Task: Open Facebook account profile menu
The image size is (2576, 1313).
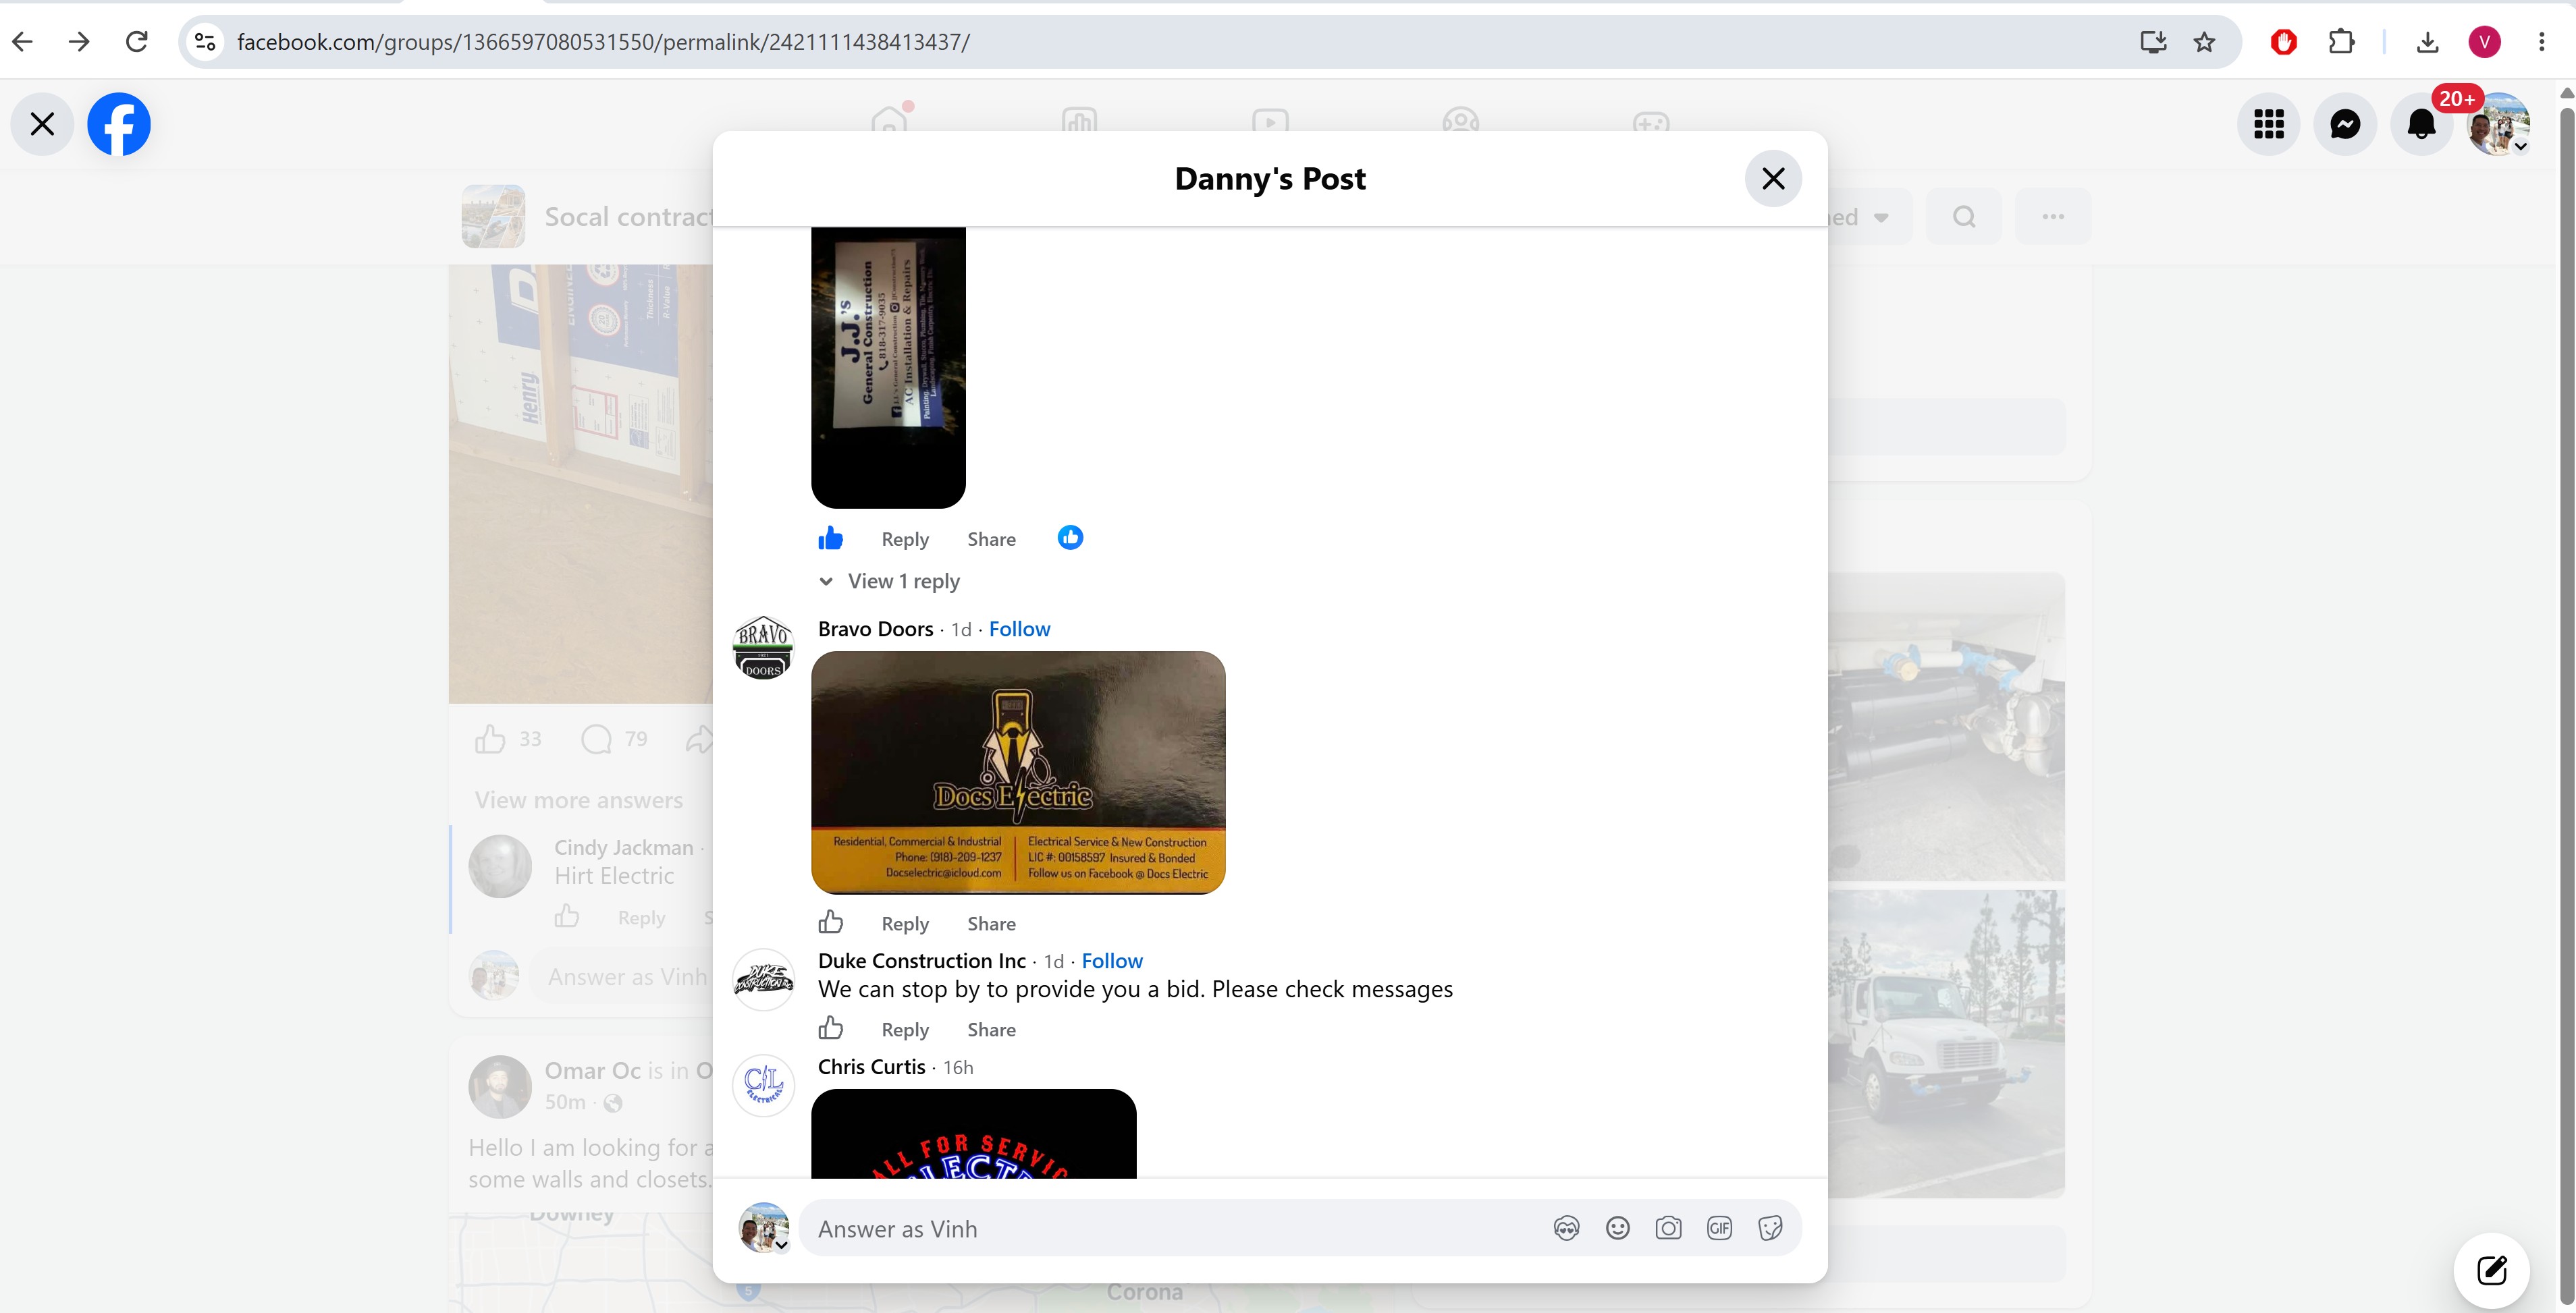Action: coord(2499,124)
